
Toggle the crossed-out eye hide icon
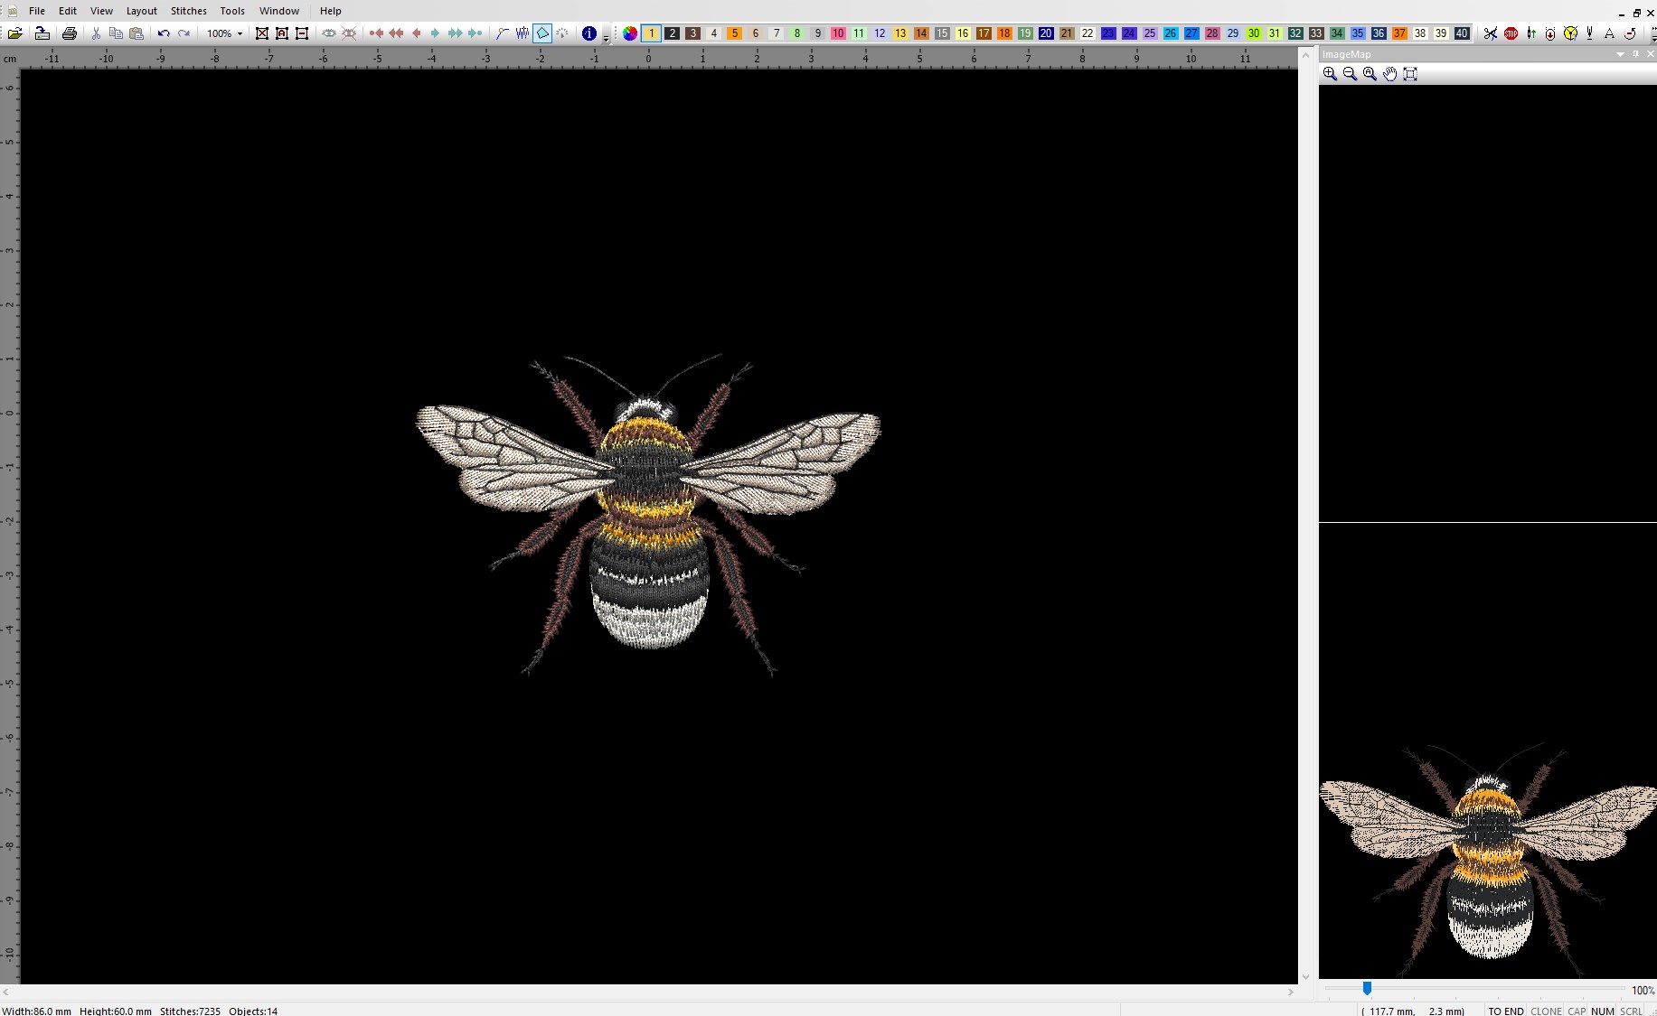[349, 33]
